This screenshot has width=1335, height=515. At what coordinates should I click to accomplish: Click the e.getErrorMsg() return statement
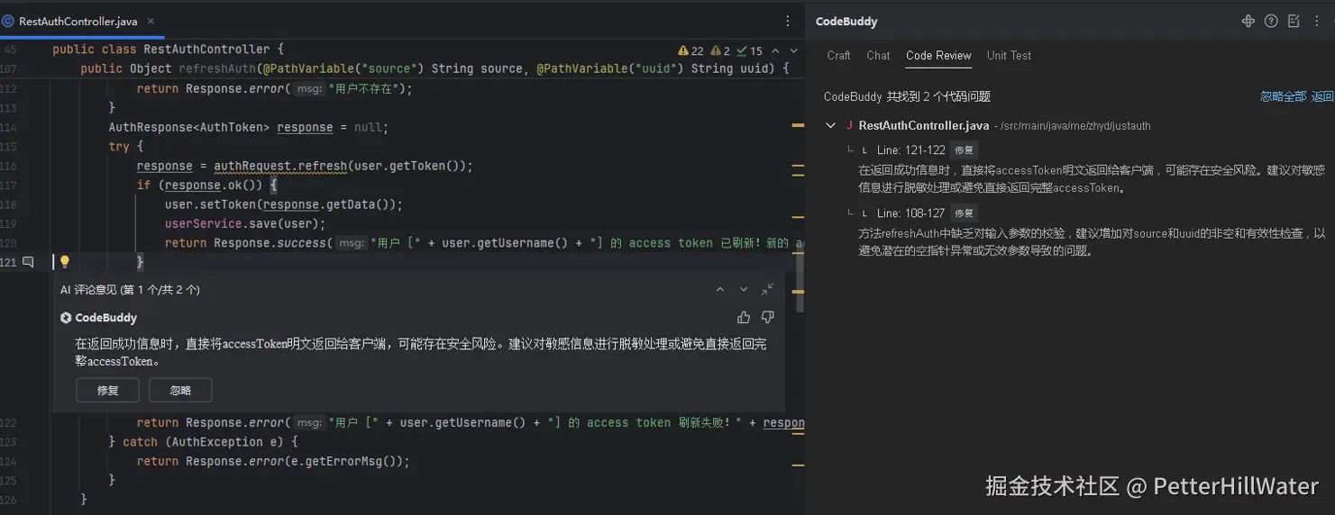click(273, 461)
